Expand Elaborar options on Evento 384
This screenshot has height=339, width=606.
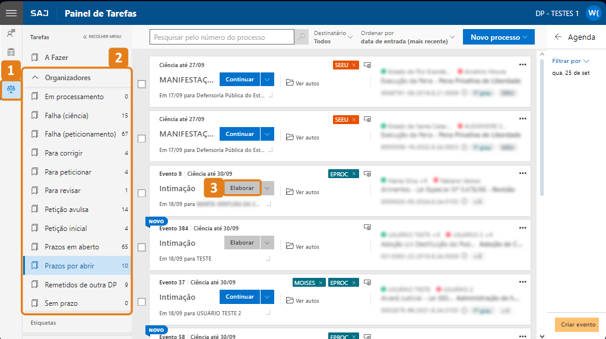(x=267, y=243)
